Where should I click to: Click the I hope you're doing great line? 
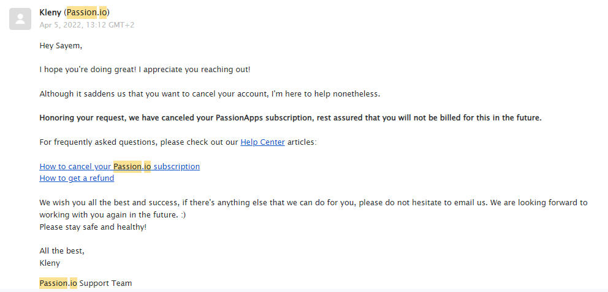[x=145, y=69]
